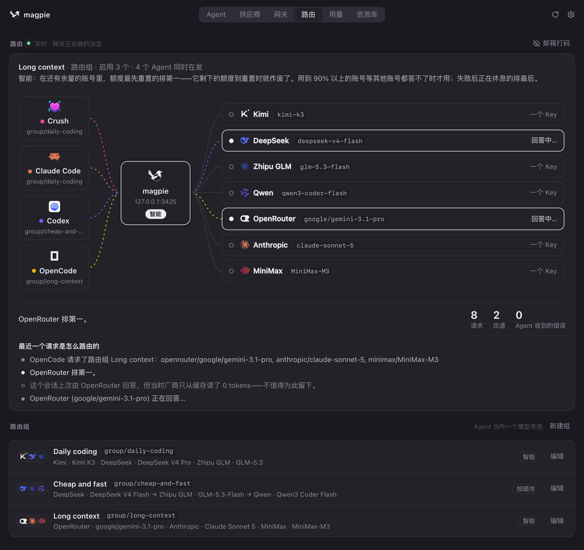584x550 pixels.
Task: Click the group/cheap-and-fast path chip
Action: (152, 484)
